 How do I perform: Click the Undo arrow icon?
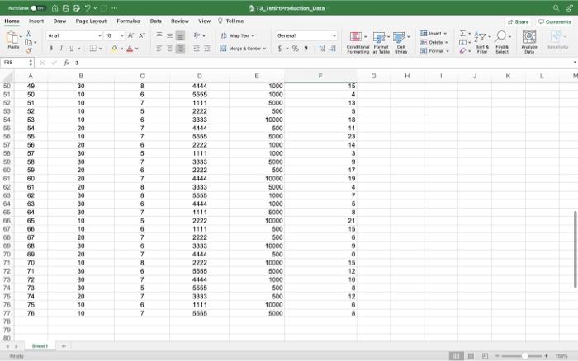pyautogui.click(x=88, y=7)
